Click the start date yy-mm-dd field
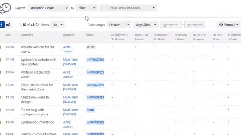241x135 pixels. (x=171, y=25)
